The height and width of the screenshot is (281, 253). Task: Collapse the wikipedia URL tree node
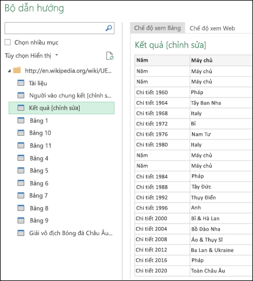tap(9, 71)
